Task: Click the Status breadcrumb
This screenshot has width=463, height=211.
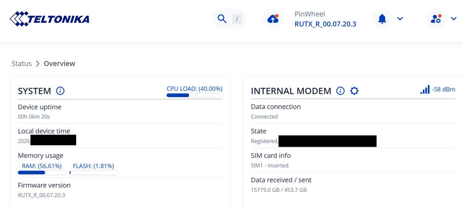Action: tap(22, 63)
